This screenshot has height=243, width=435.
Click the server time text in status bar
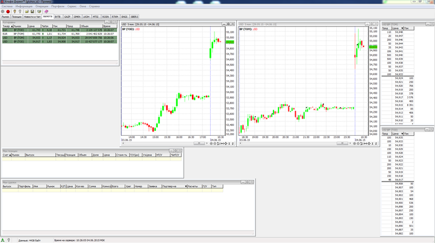pos(80,241)
